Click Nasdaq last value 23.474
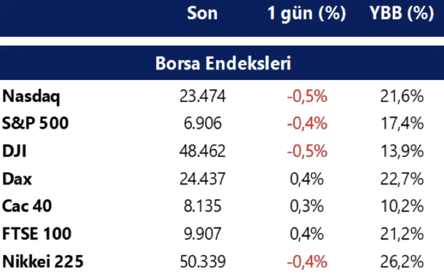 click(x=203, y=97)
